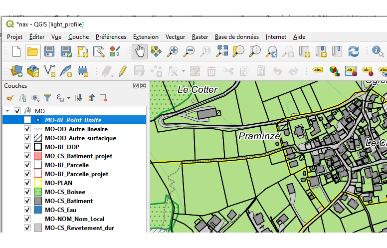Uncheck the MO-PLAN layer visibility

tap(27, 183)
